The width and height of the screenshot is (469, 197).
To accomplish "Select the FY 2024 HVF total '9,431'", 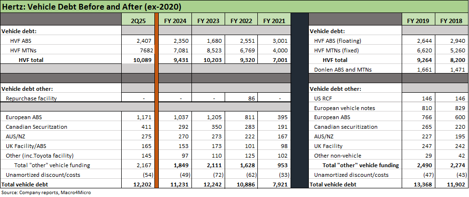I will pyautogui.click(x=181, y=60).
